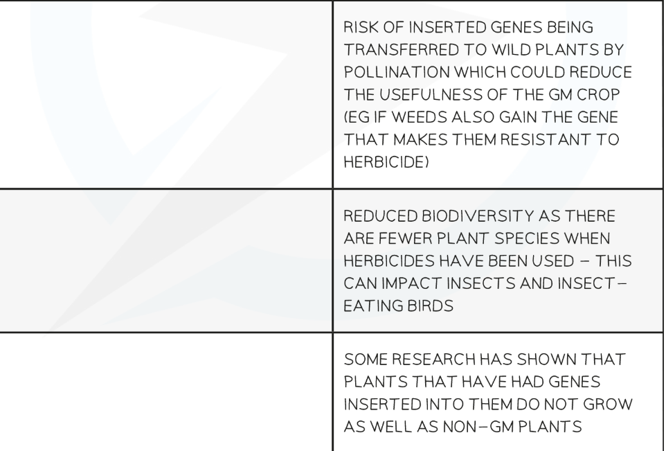This screenshot has height=451, width=666.
Task: Select the empty shaded left cell in the middle row
Action: [166, 264]
